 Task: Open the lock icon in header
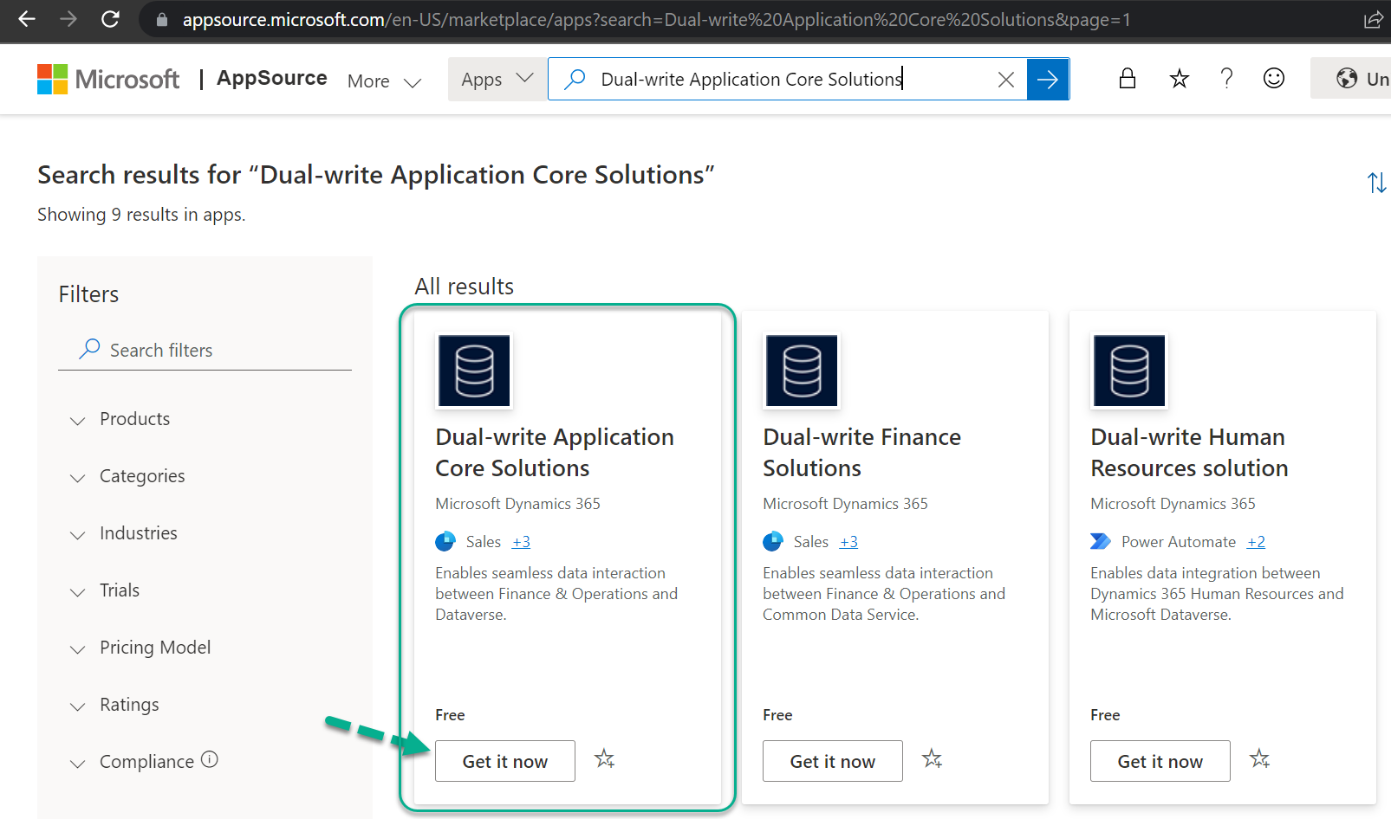click(x=1127, y=79)
